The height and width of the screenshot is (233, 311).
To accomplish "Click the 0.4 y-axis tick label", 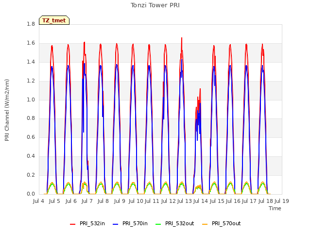I will pos(31,156).
